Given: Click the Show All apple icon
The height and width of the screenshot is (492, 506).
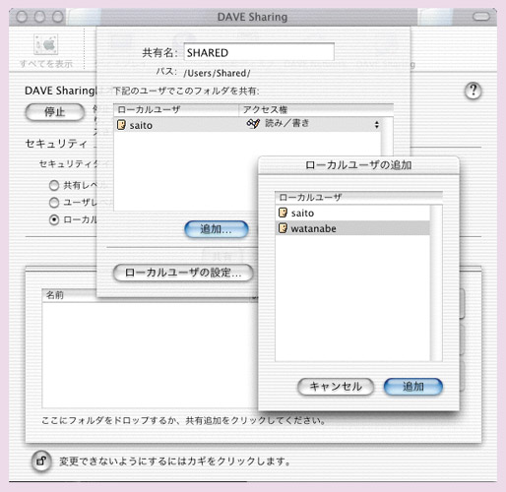Looking at the screenshot, I should pyautogui.click(x=46, y=44).
